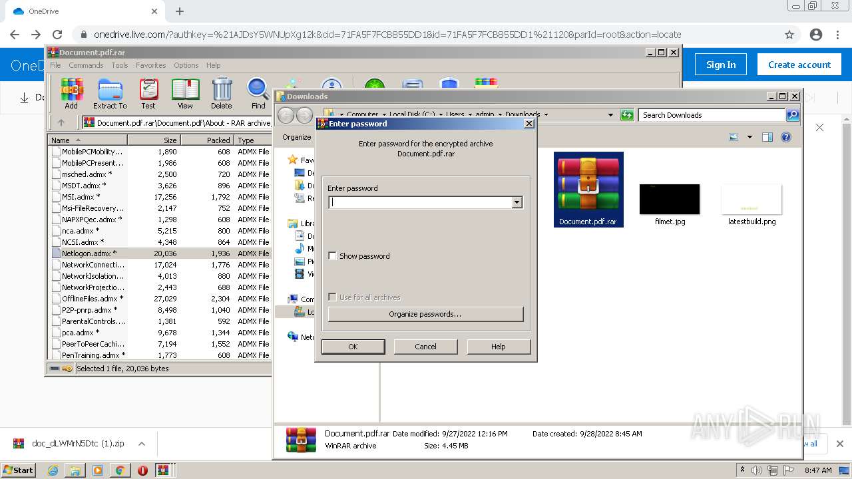Reload the OneDrive page
The image size is (852, 479).
point(57,35)
